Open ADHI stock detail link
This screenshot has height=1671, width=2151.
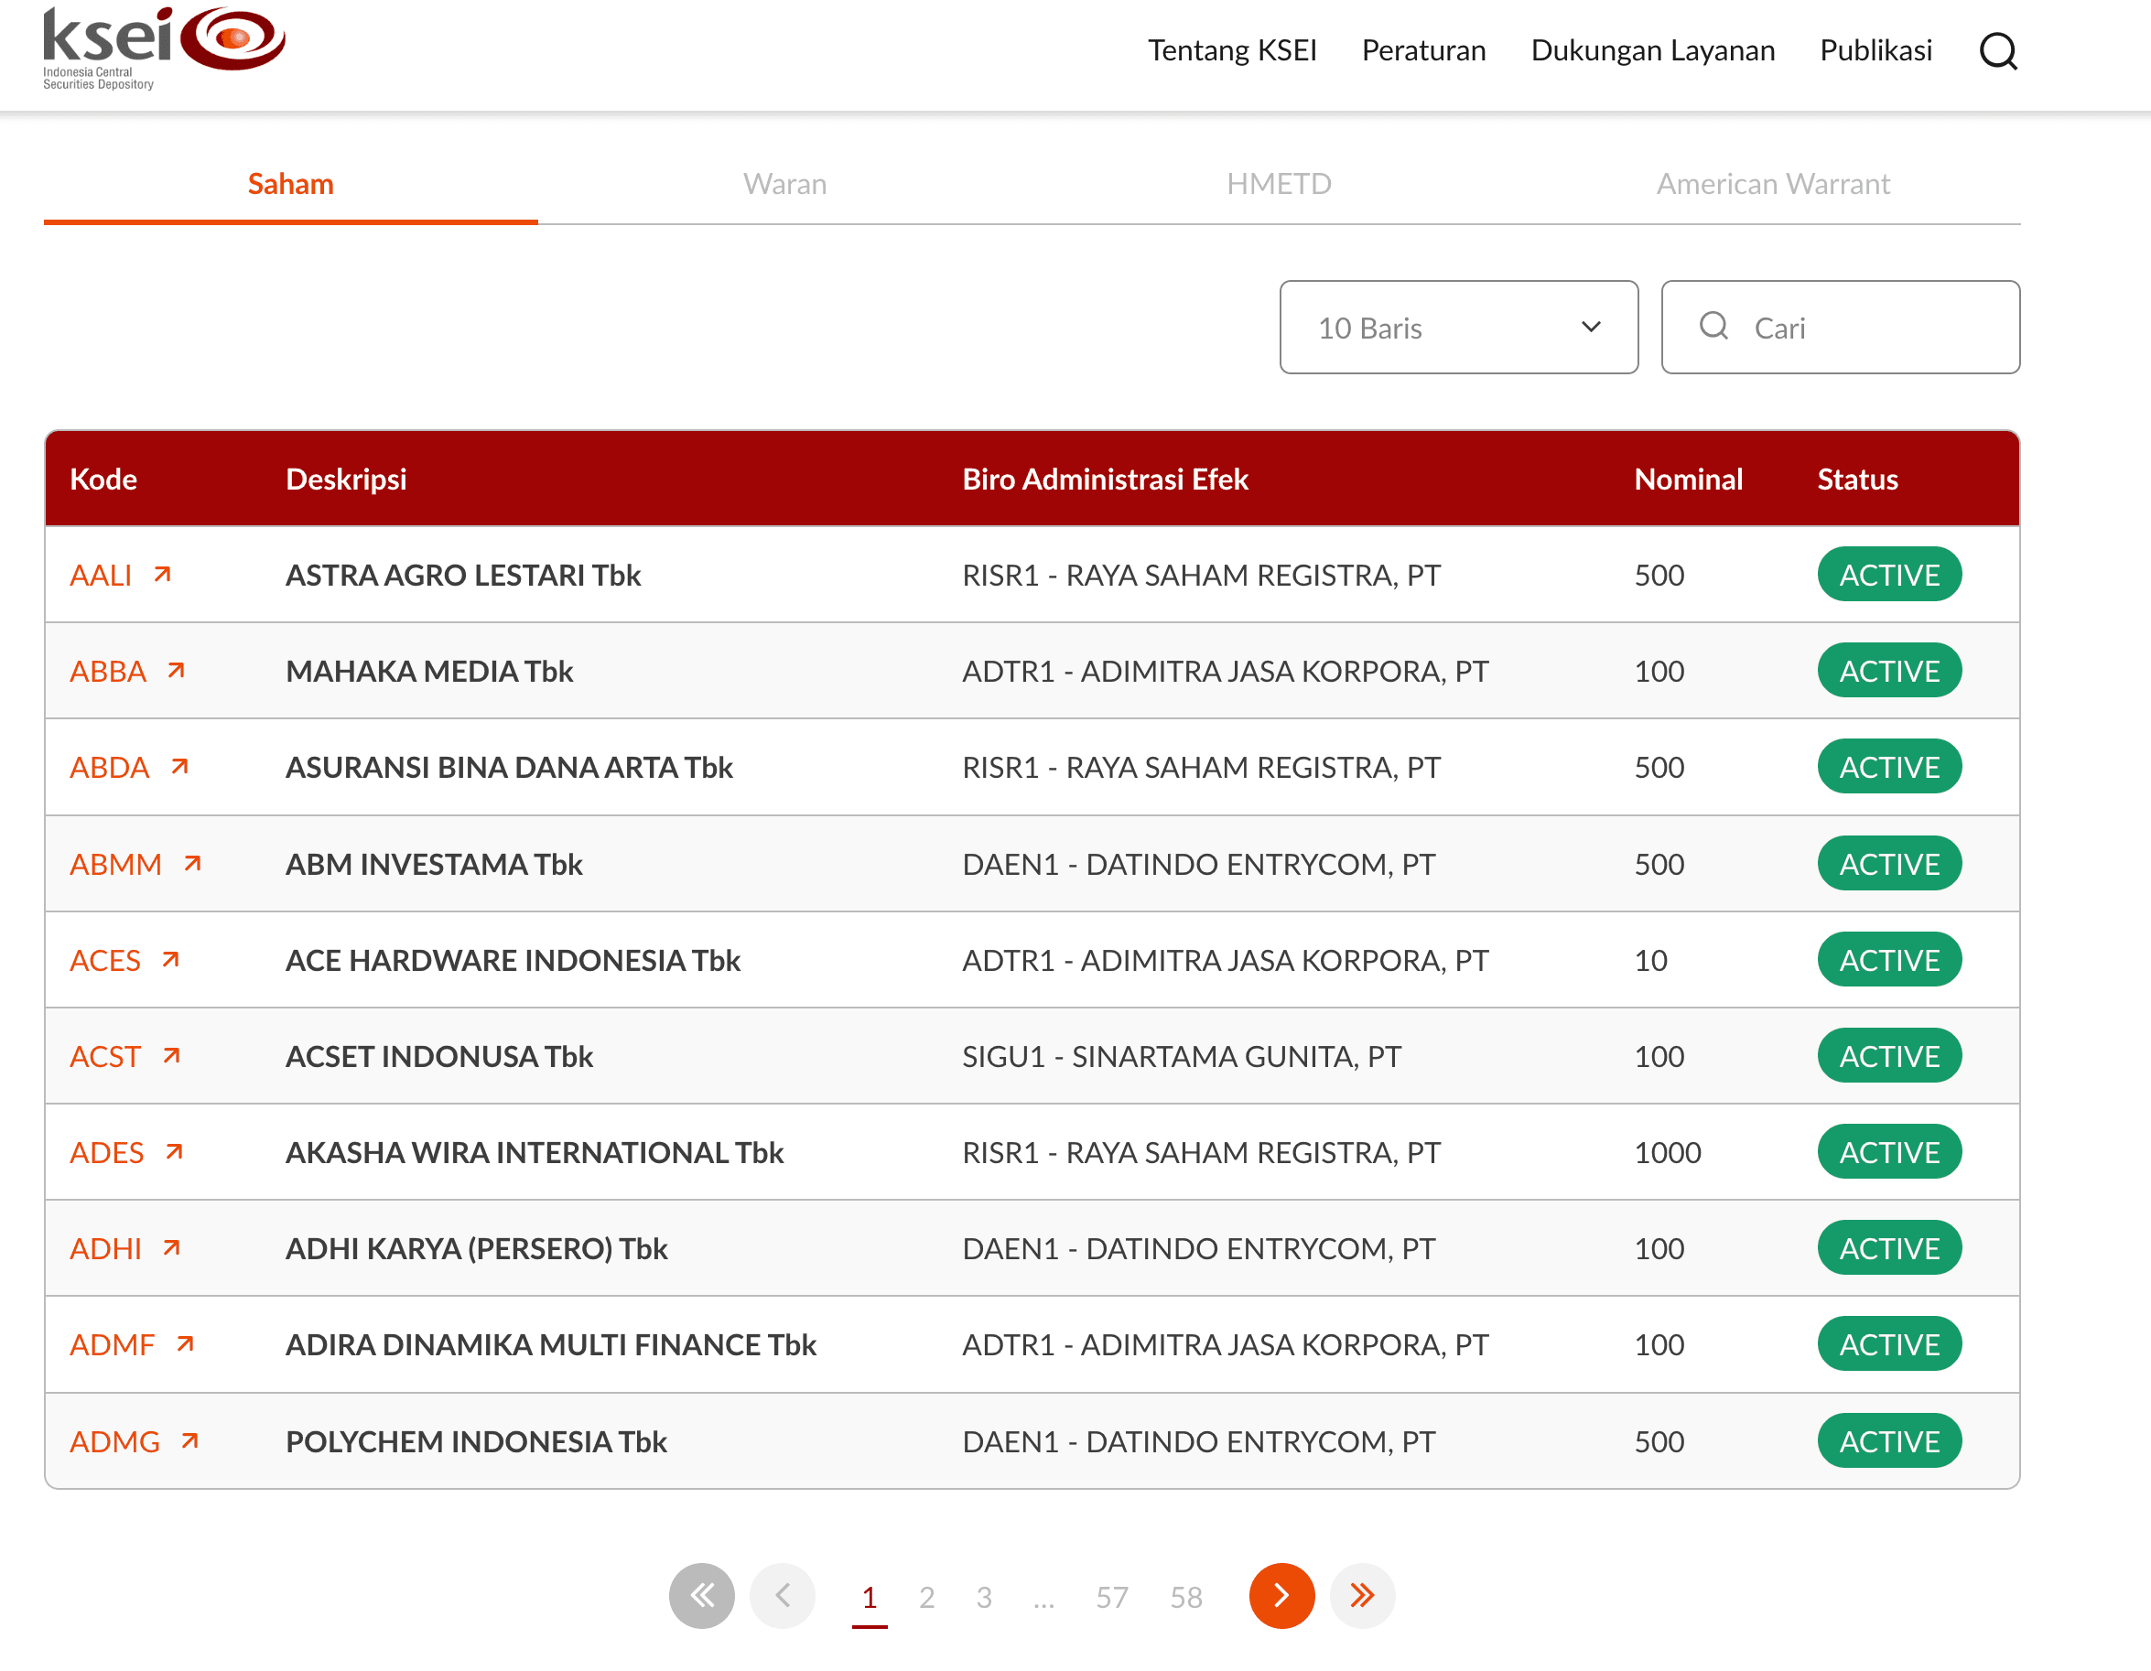[105, 1247]
